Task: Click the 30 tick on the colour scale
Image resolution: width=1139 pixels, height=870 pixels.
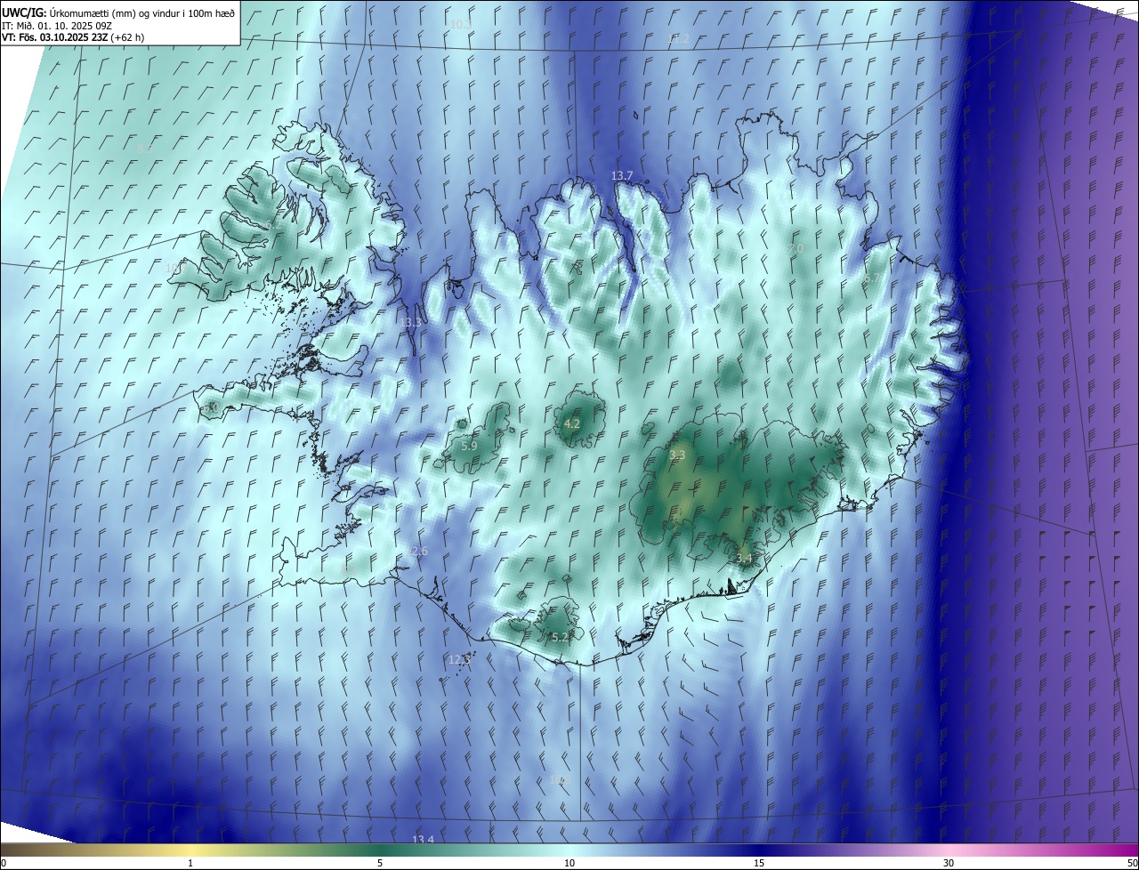Action: [949, 863]
